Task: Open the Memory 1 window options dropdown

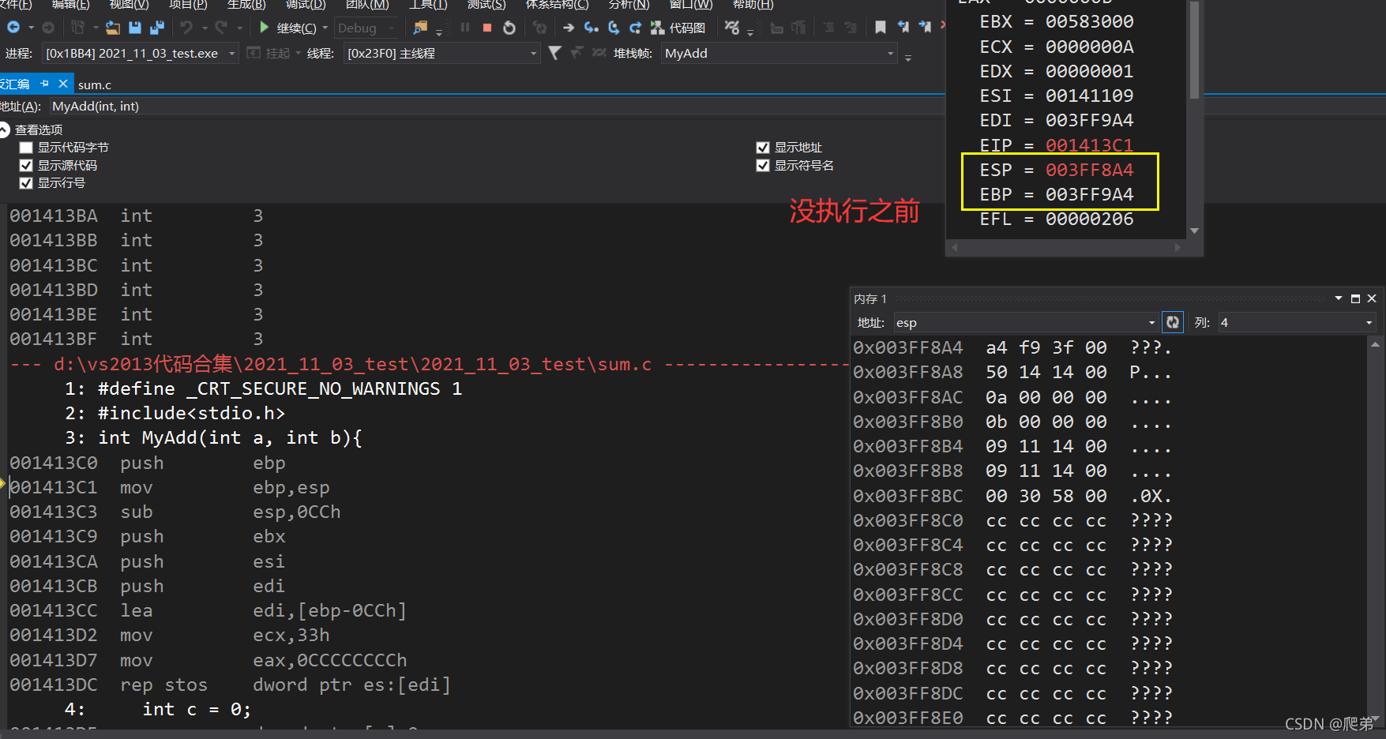Action: pos(1339,298)
